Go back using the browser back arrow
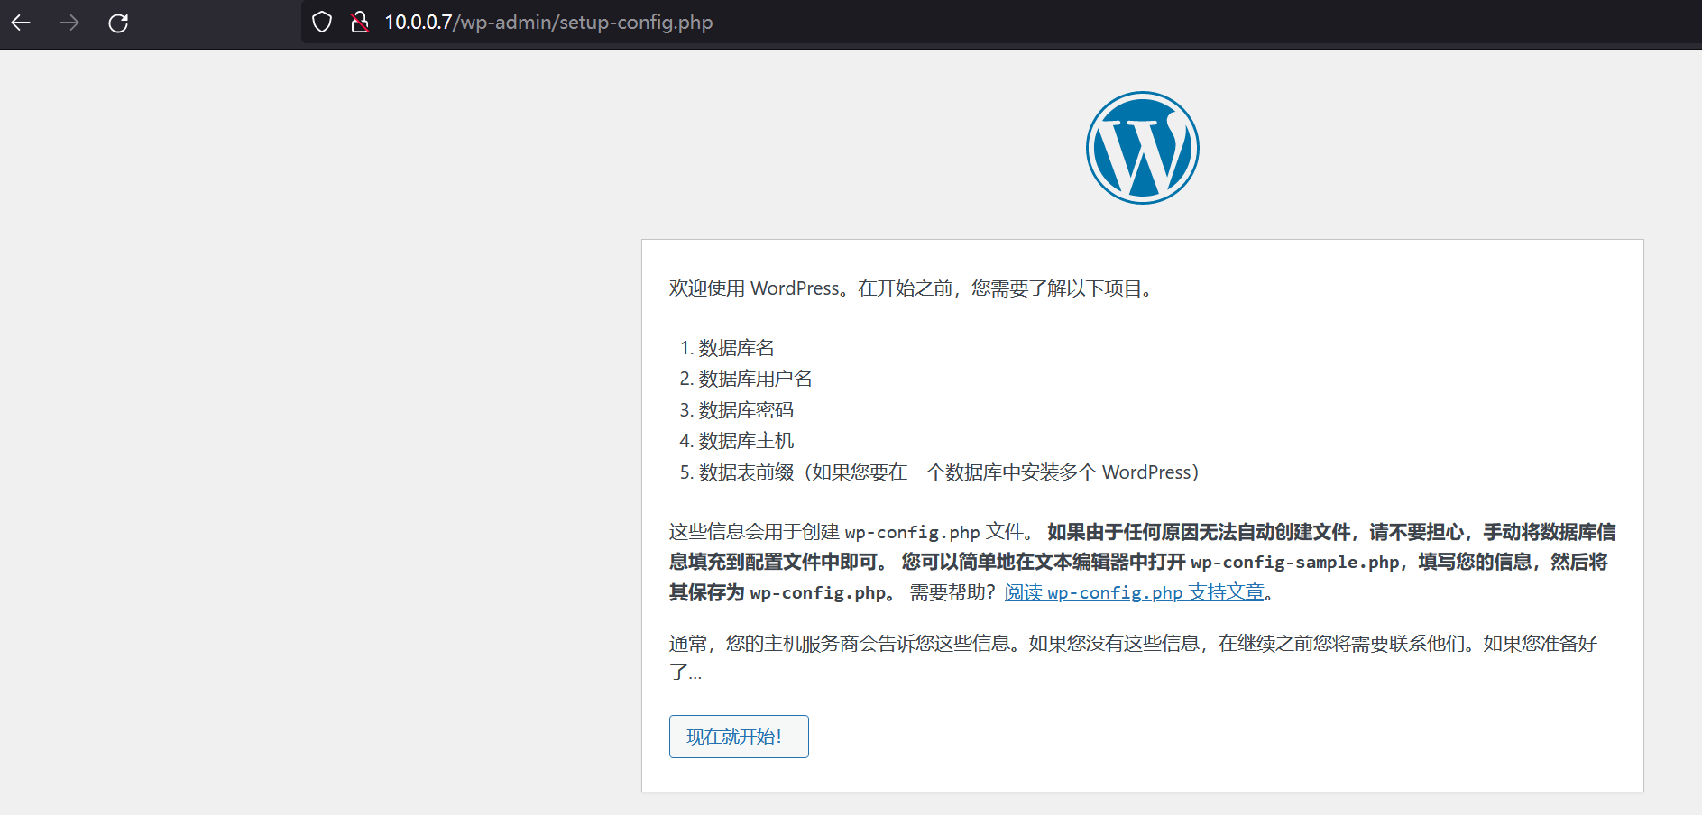 coord(21,23)
